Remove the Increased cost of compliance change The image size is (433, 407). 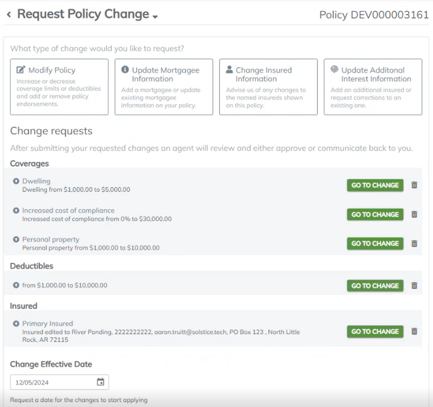tap(414, 214)
